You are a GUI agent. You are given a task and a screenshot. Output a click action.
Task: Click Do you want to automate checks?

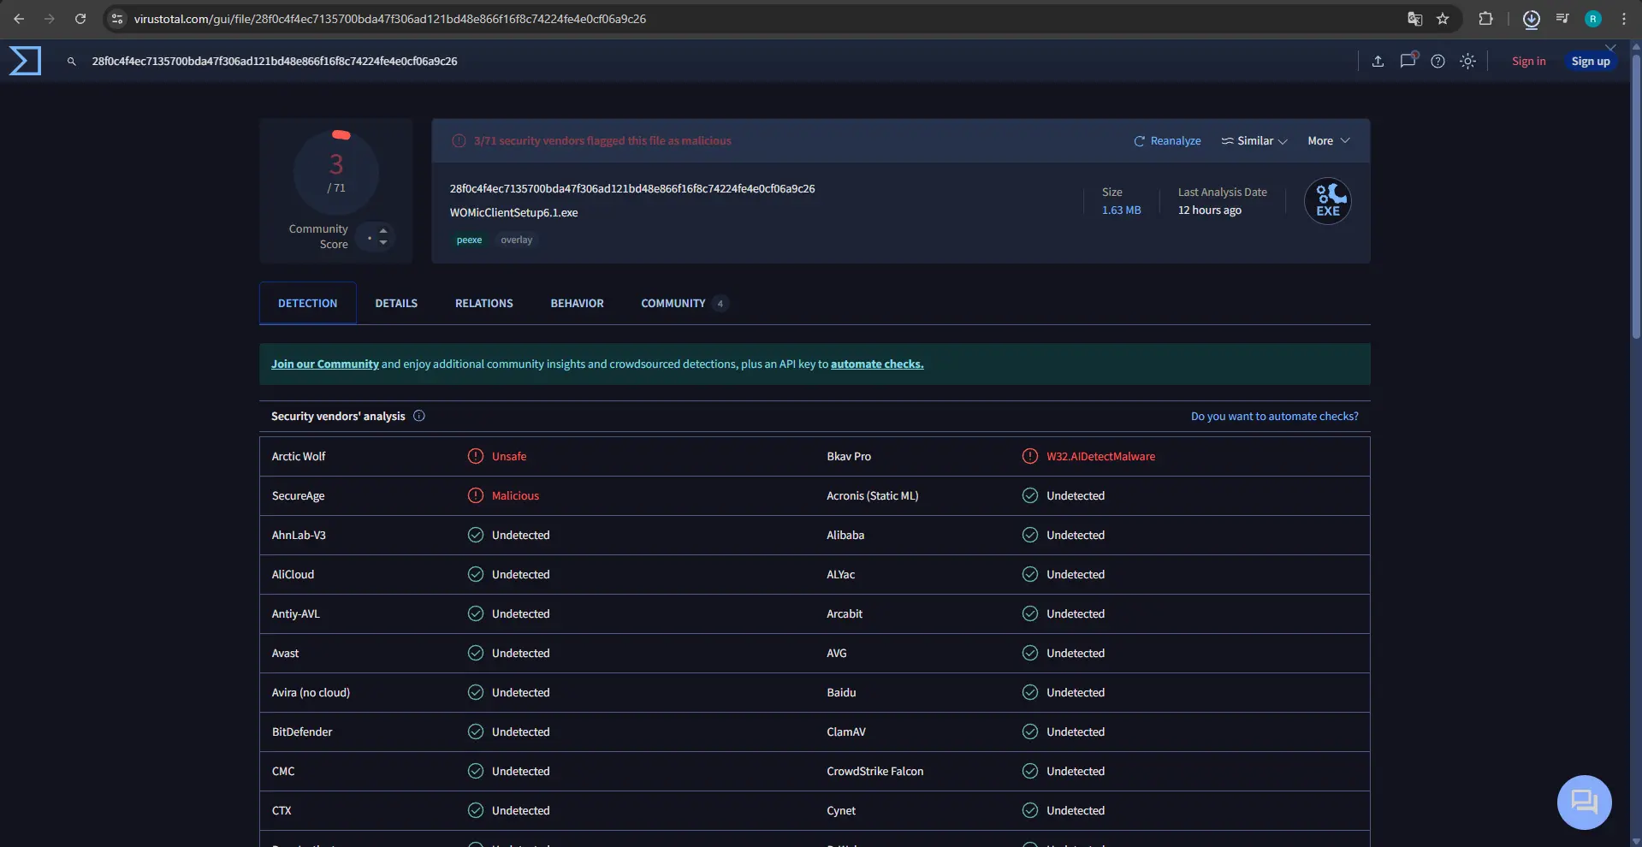(x=1274, y=416)
